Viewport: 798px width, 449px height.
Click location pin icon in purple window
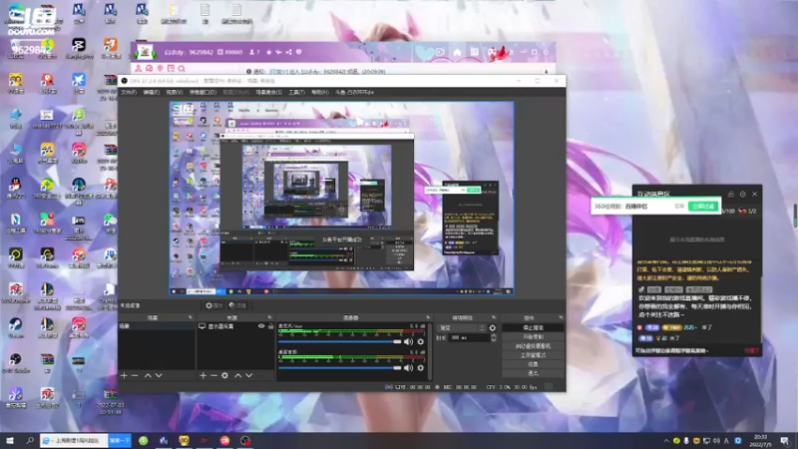tap(160, 68)
